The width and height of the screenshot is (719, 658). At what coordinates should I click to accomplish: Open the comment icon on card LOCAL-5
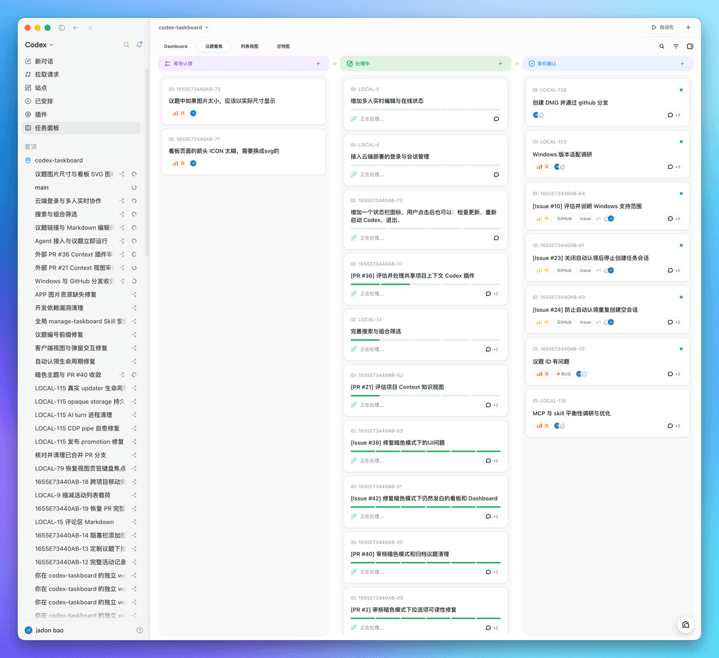[496, 119]
